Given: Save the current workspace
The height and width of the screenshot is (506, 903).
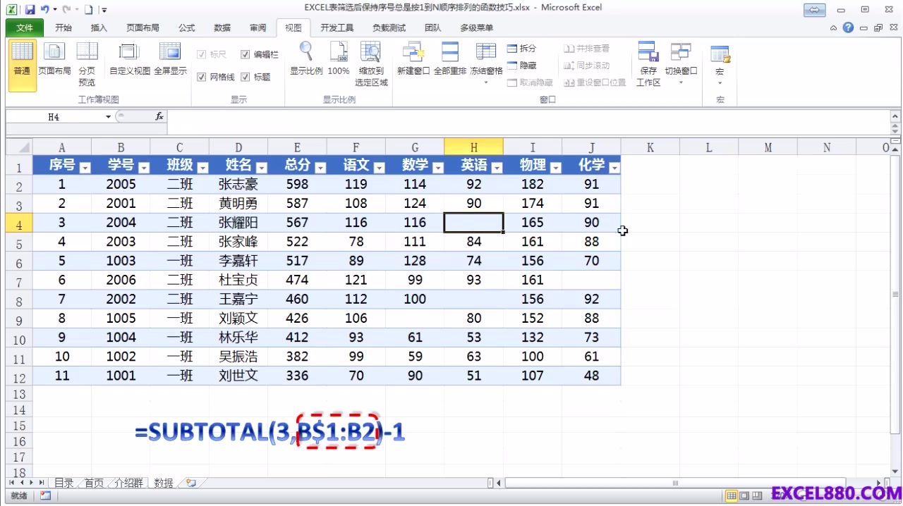Looking at the screenshot, I should (648, 63).
